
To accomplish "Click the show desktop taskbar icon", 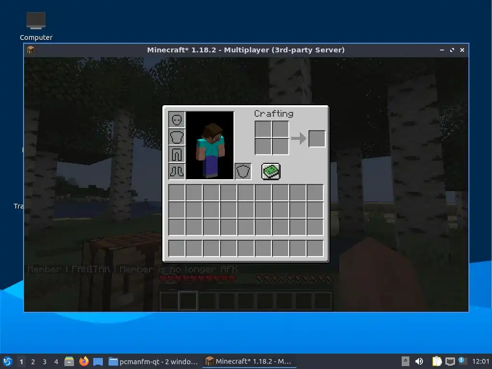I will [x=98, y=361].
